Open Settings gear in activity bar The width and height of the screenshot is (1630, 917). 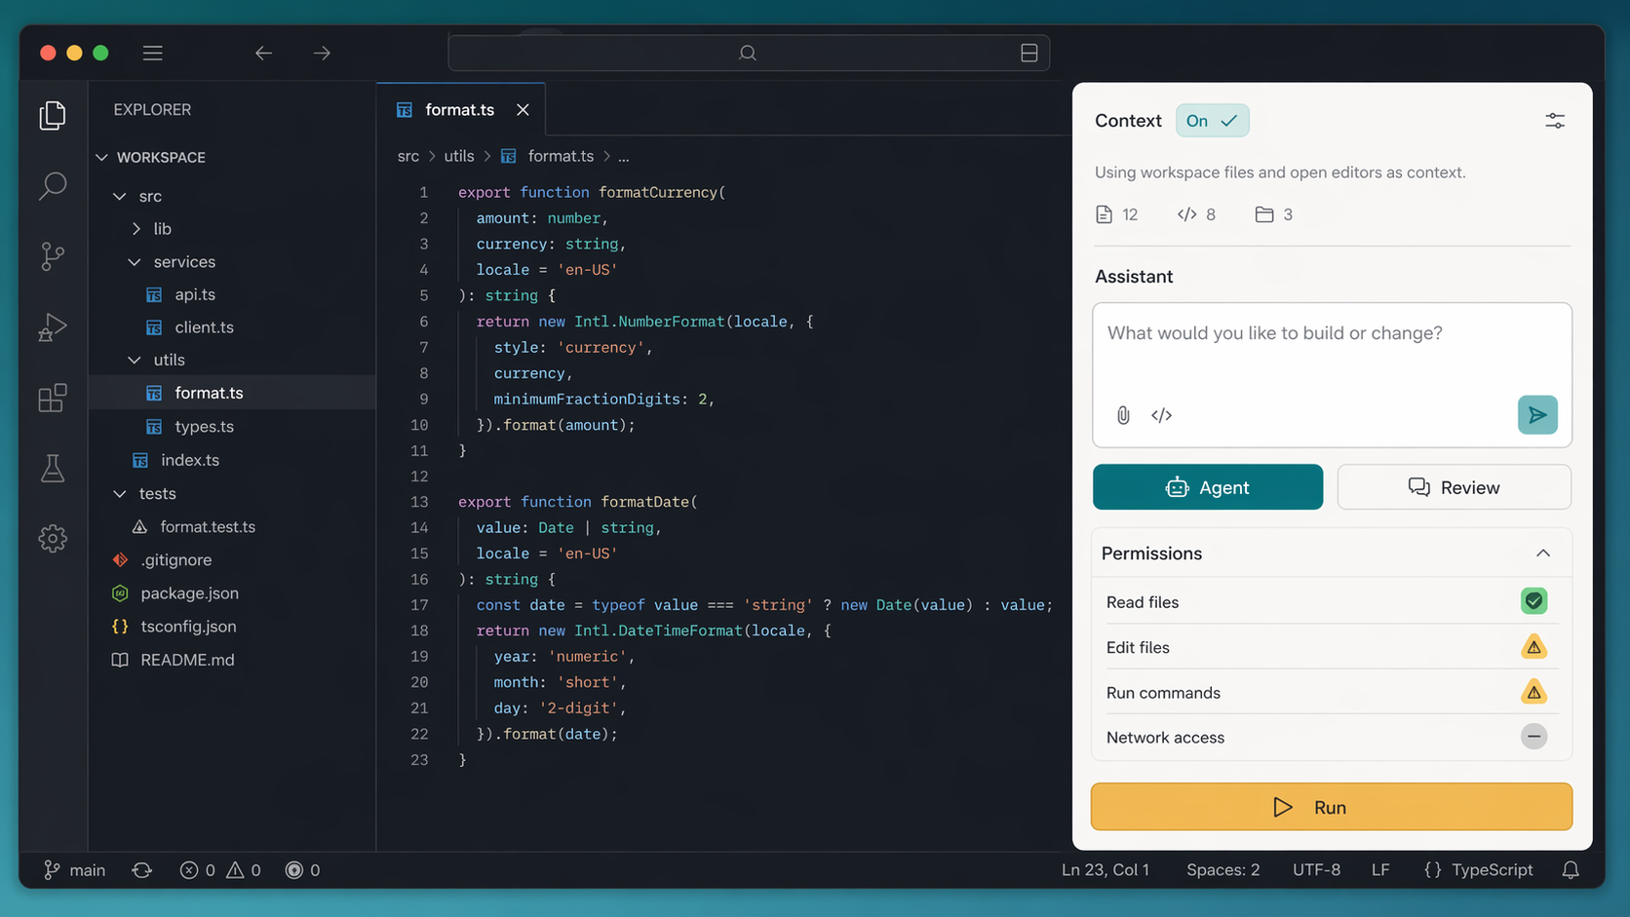click(53, 538)
